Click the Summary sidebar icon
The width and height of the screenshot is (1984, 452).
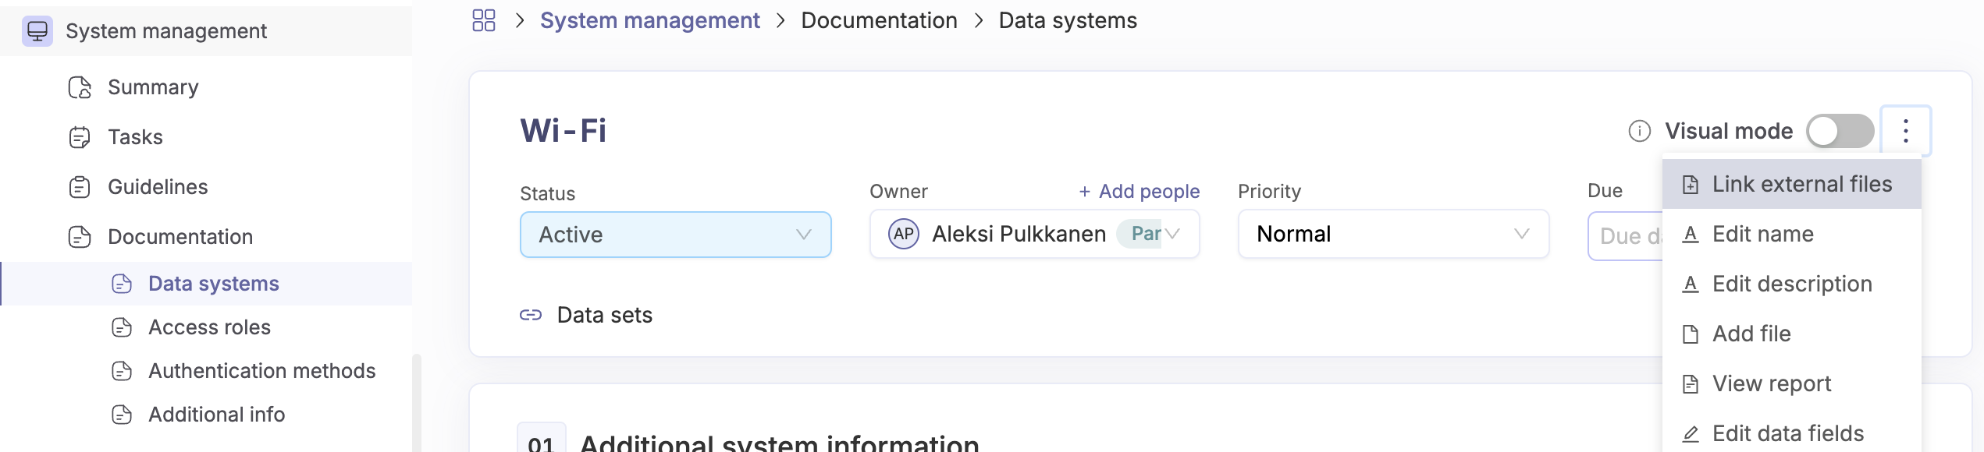[80, 87]
